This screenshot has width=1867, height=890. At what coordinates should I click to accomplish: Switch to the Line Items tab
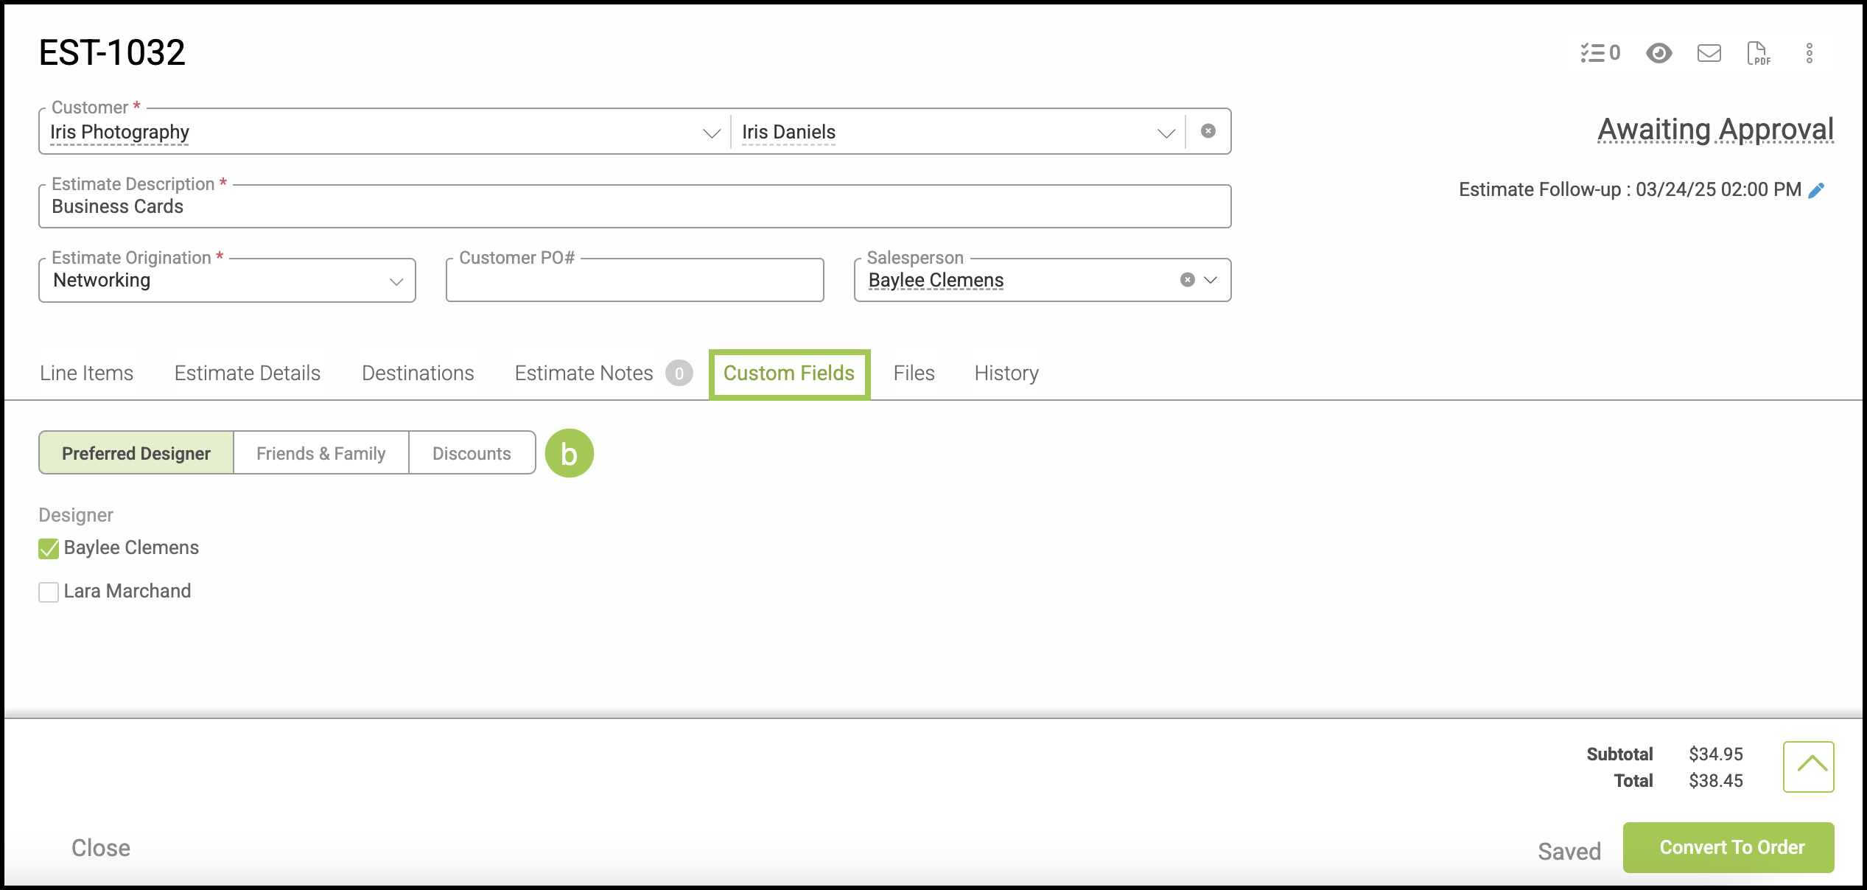[86, 373]
